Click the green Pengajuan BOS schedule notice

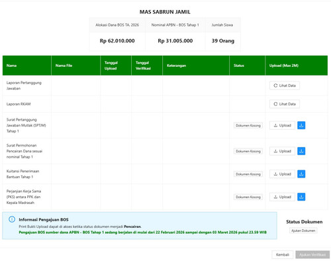click(x=142, y=233)
